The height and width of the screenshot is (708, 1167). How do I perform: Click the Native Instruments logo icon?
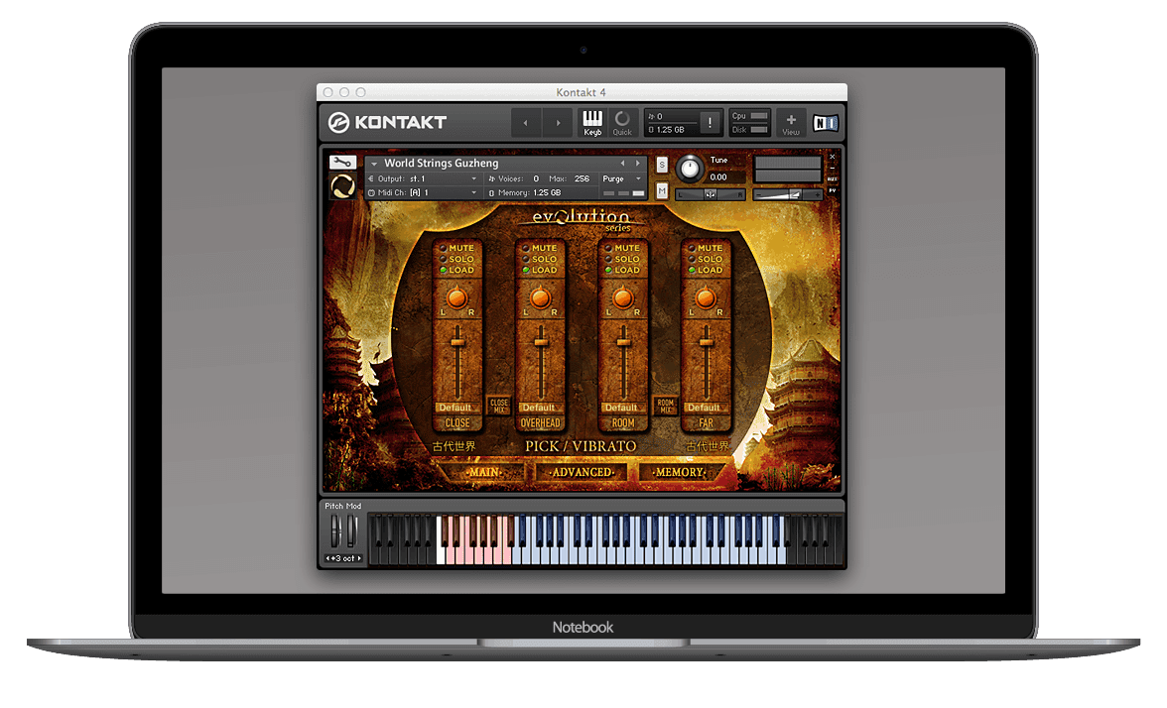point(825,121)
